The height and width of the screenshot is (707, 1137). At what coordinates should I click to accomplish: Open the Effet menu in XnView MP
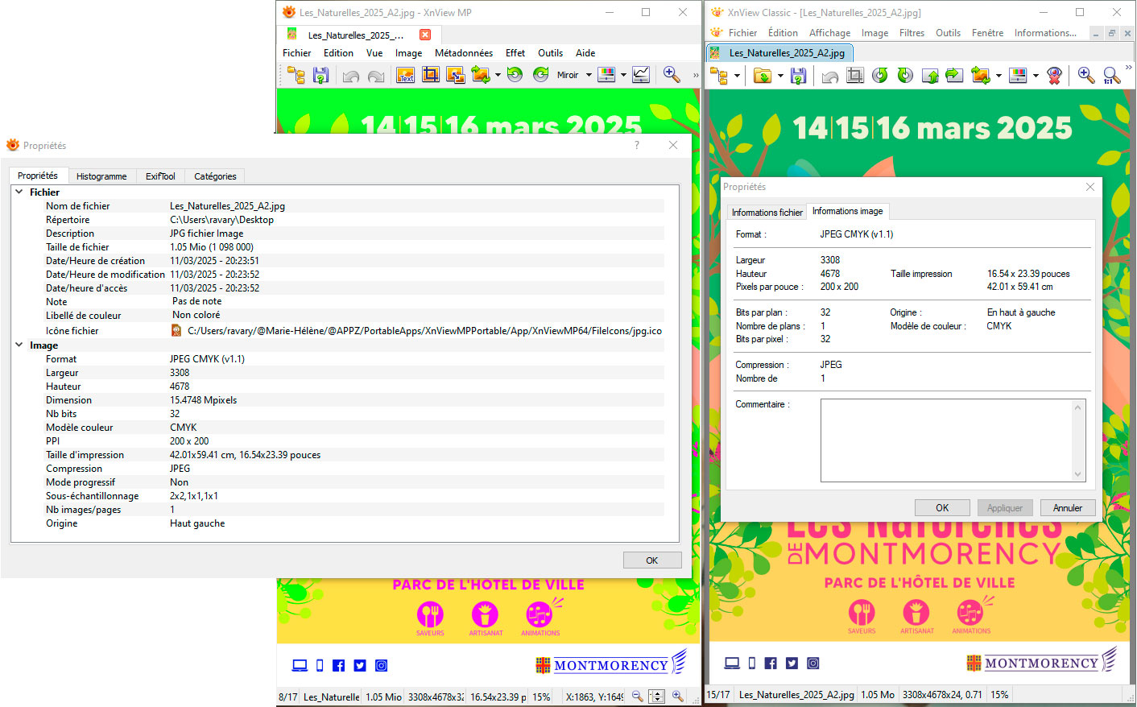515,53
